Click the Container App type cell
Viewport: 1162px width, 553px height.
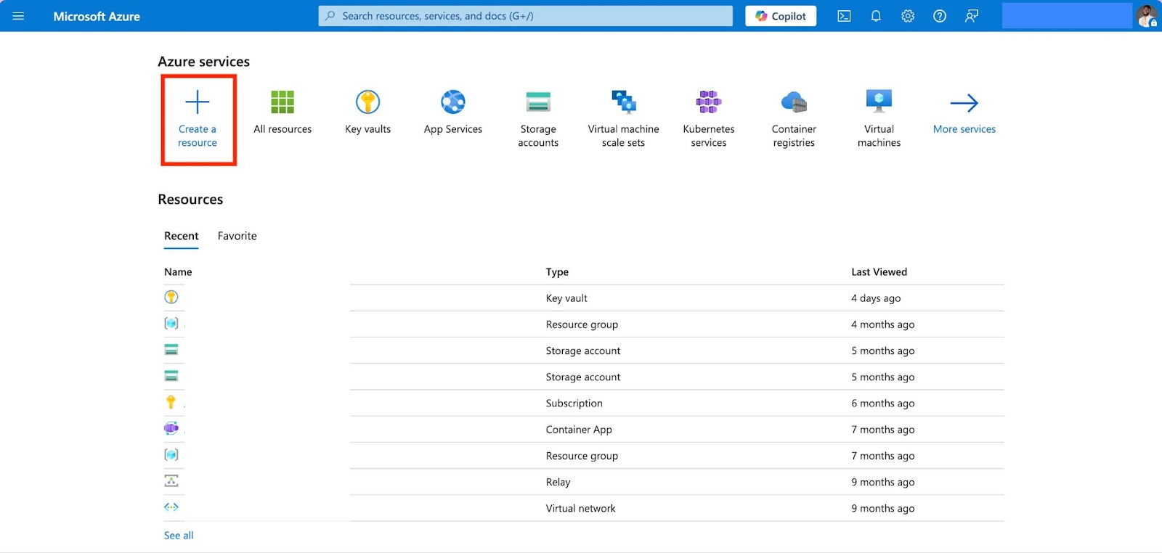[x=579, y=430]
